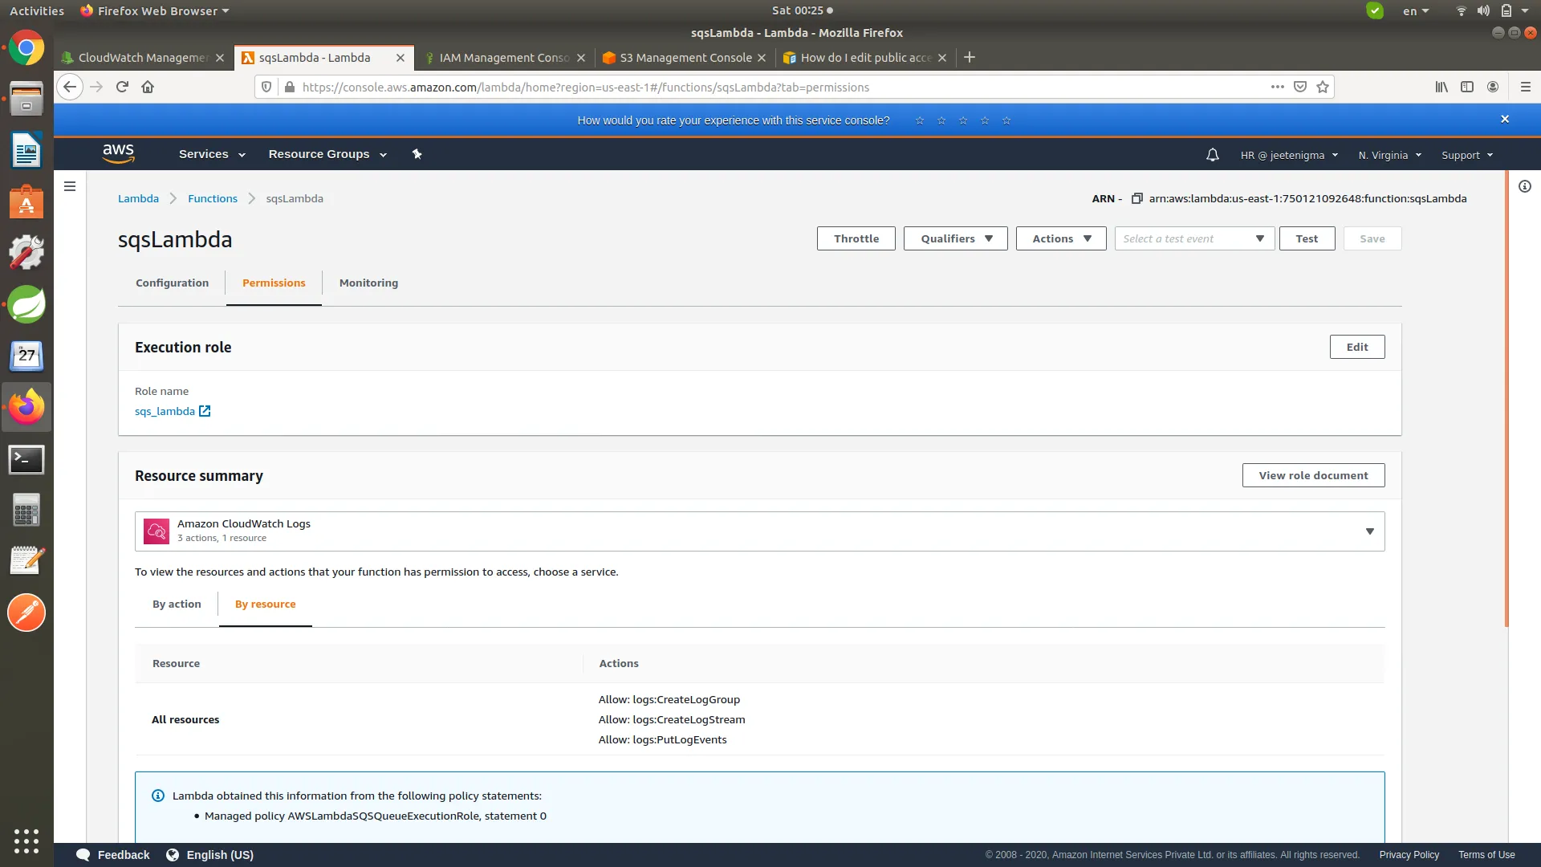1541x867 pixels.
Task: Open the AWS notifications bell
Action: click(1212, 155)
